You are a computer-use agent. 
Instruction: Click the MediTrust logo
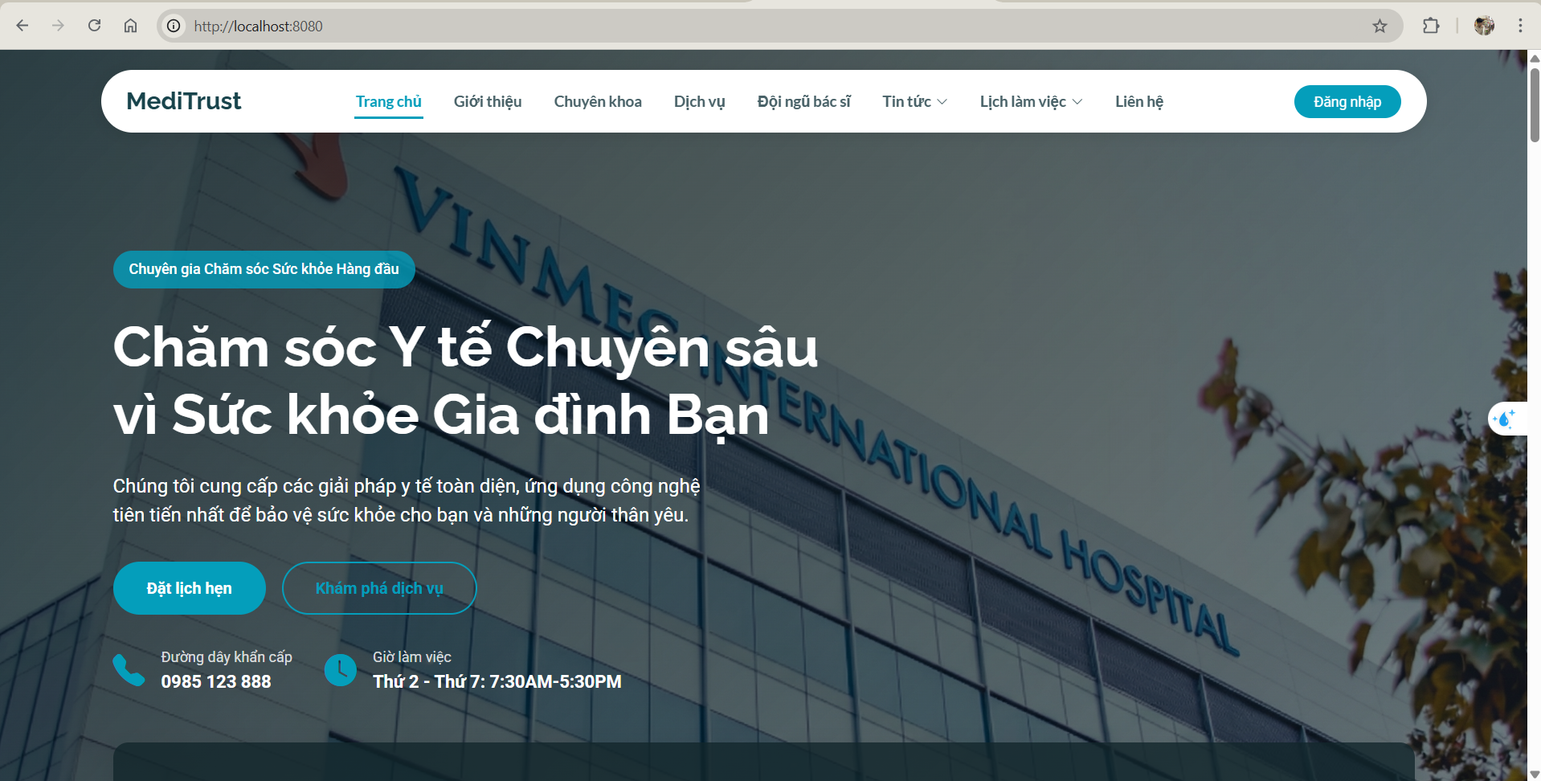pyautogui.click(x=184, y=101)
